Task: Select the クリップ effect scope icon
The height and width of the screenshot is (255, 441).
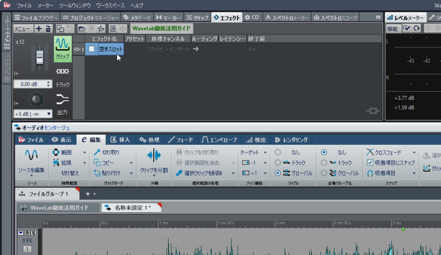Action: [62, 49]
